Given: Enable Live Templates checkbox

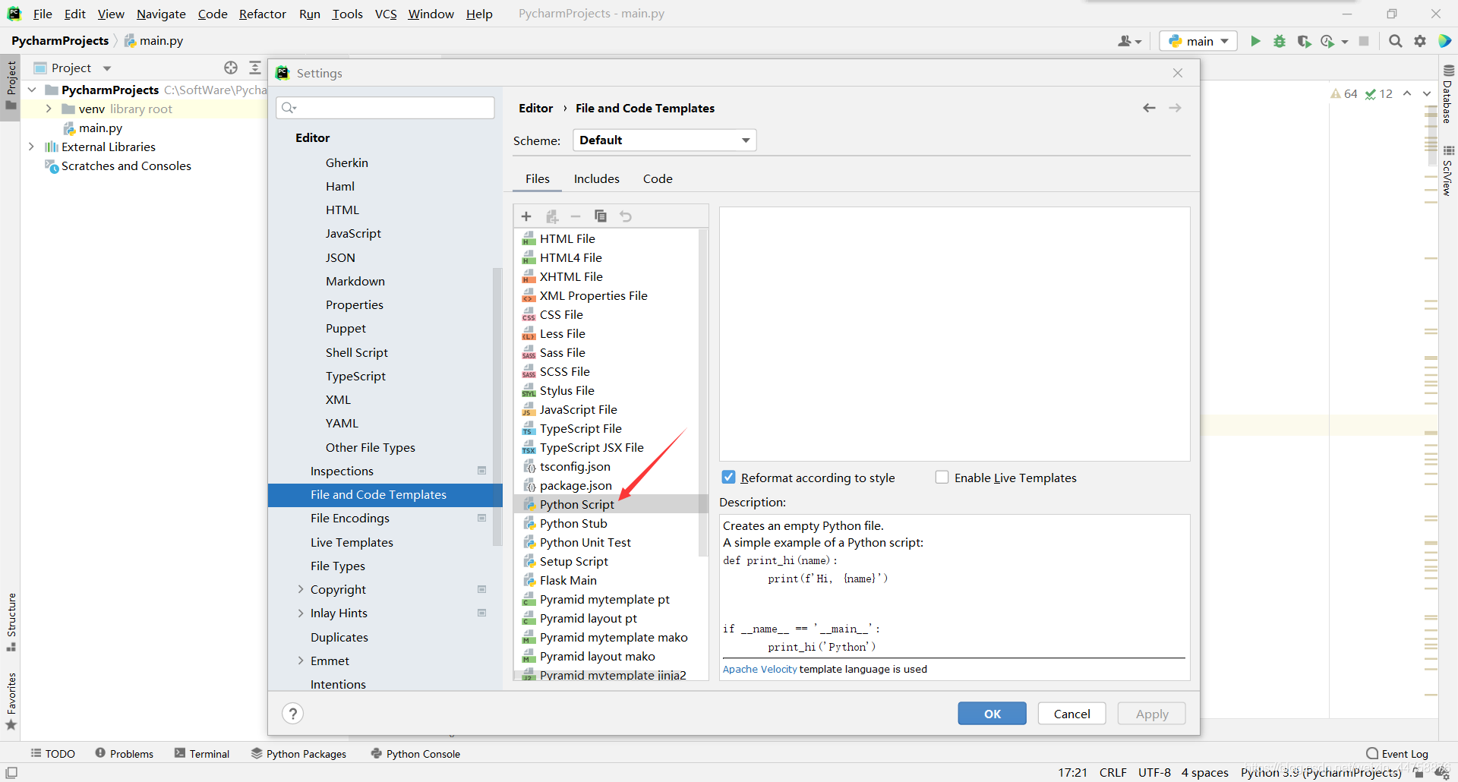Looking at the screenshot, I should click(942, 478).
